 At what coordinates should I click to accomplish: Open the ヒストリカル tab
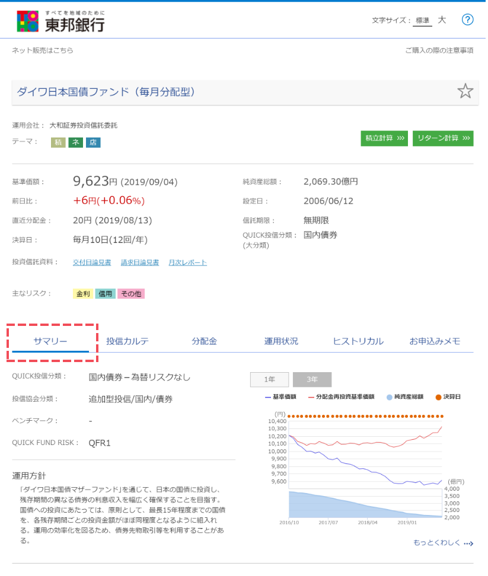(358, 341)
